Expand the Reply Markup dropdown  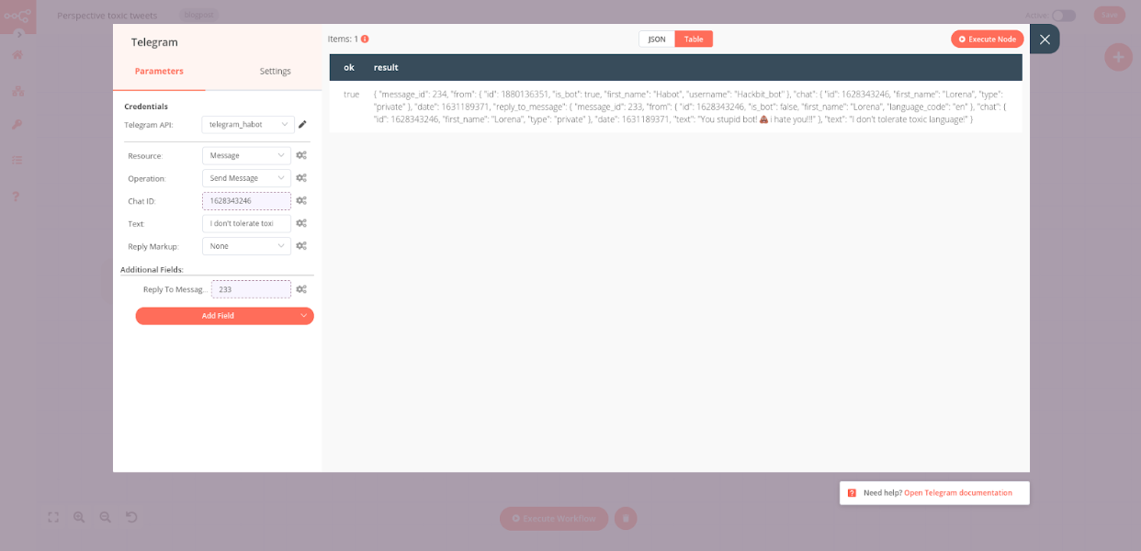click(246, 245)
